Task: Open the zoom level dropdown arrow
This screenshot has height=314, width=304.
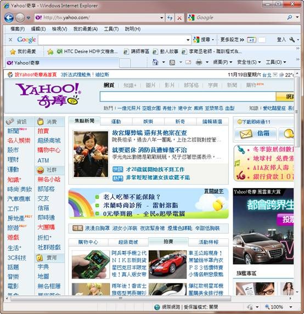Action: 291,307
